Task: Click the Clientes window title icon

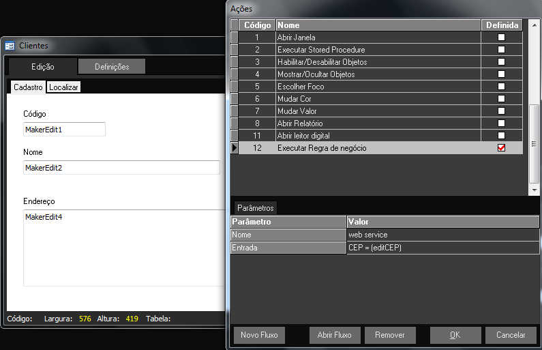Action: [x=10, y=46]
